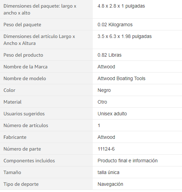
Task: Select the 0.02 Kilogramos value
Action: click(x=115, y=25)
